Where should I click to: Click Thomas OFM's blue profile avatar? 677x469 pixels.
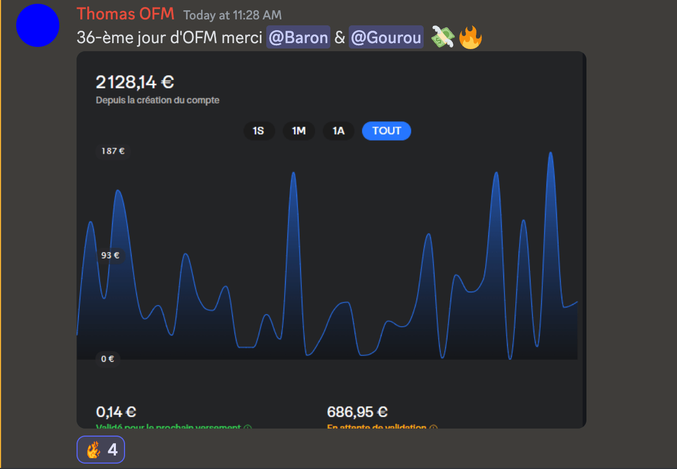click(37, 25)
